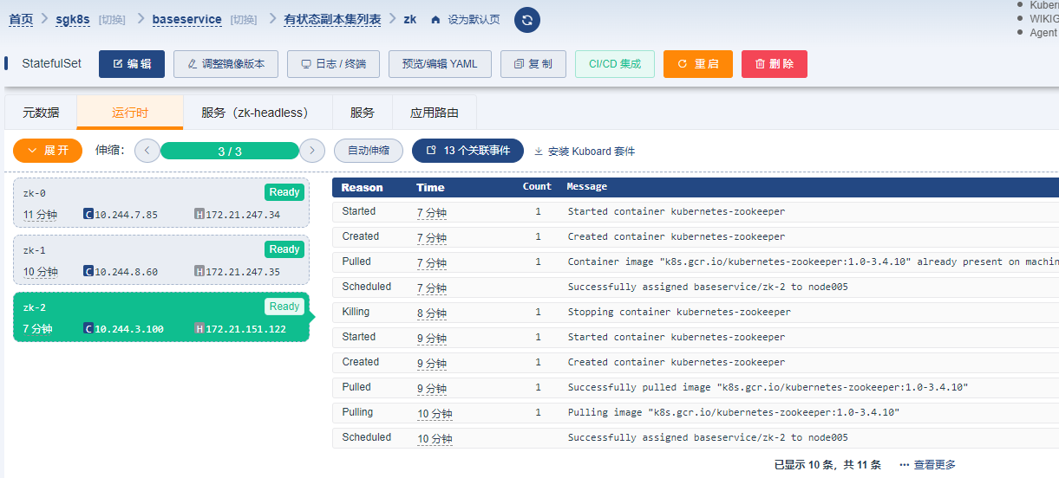Image resolution: width=1059 pixels, height=478 pixels.
Task: Open the 13 个关联事件 related events
Action: click(467, 151)
